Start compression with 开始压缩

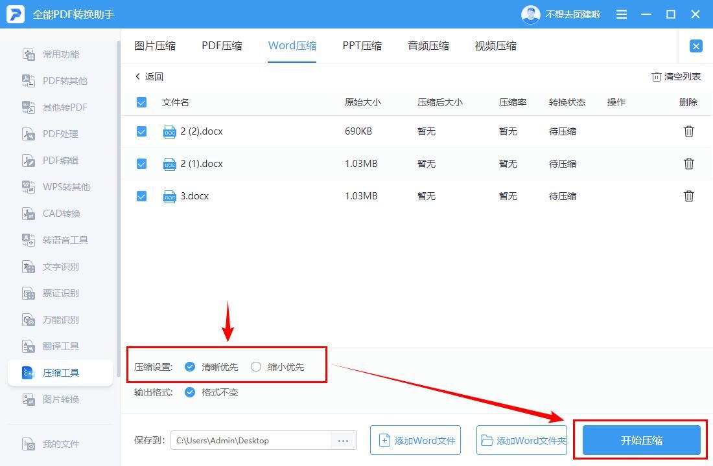641,440
